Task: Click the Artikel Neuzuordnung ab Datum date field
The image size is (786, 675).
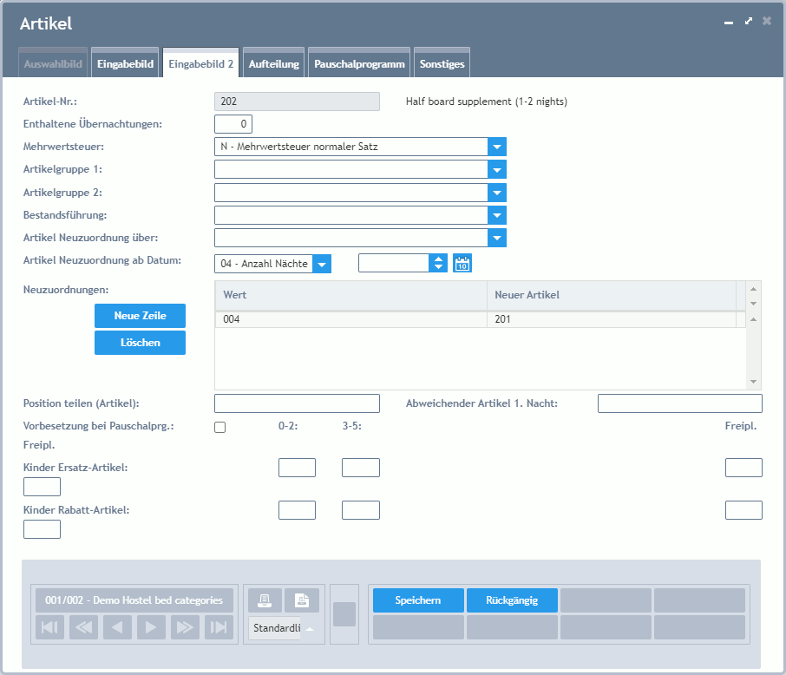Action: tap(394, 263)
